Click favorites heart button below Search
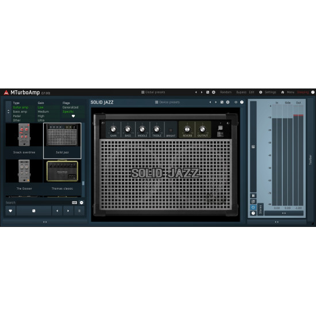316x316 pixels. pyautogui.click(x=10, y=211)
